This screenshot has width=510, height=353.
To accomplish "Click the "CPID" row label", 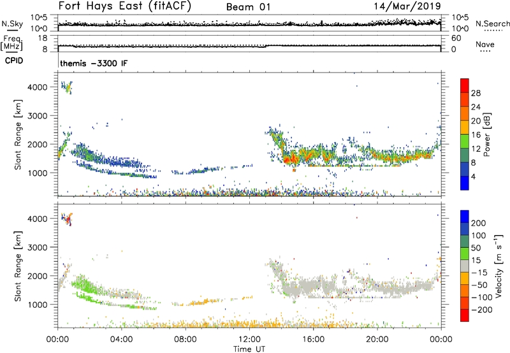I will tap(14, 61).
